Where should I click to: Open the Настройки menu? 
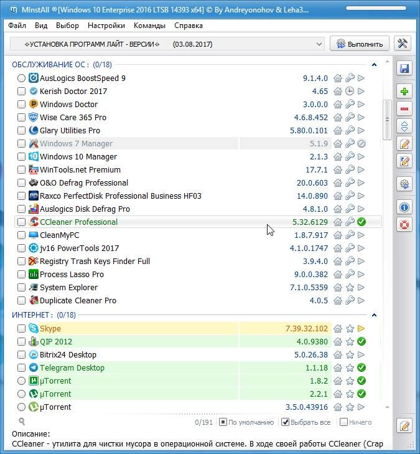tap(106, 26)
